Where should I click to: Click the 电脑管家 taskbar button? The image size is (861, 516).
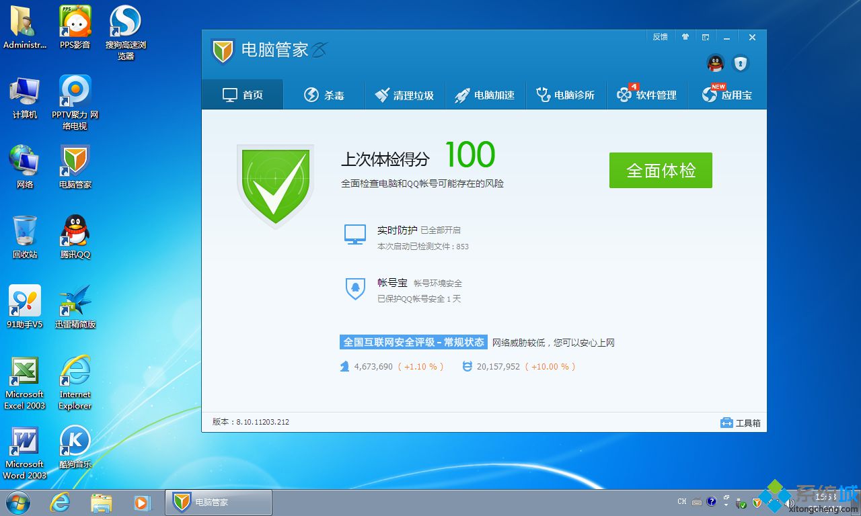pyautogui.click(x=219, y=502)
